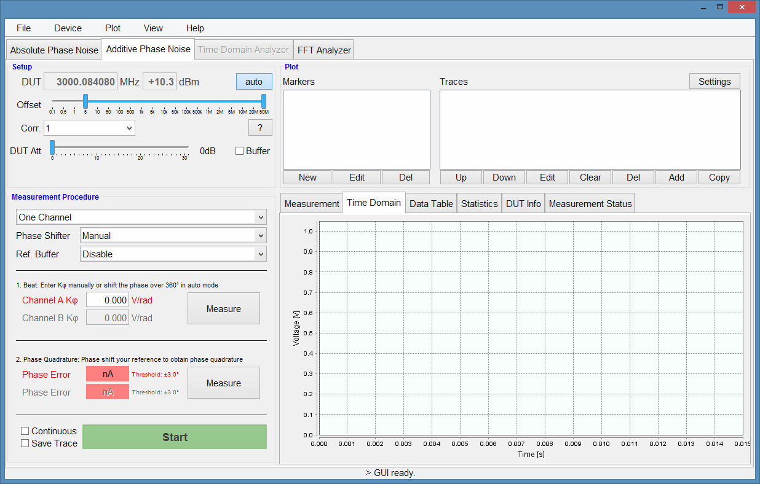Click the Clear traces button
This screenshot has width=760, height=484.
pos(590,178)
